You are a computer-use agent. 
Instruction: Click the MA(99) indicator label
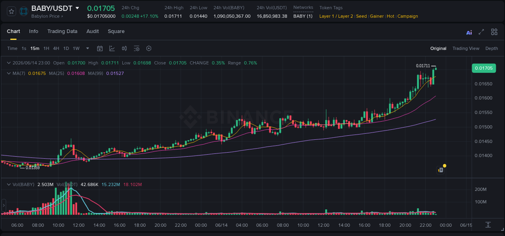click(x=96, y=73)
